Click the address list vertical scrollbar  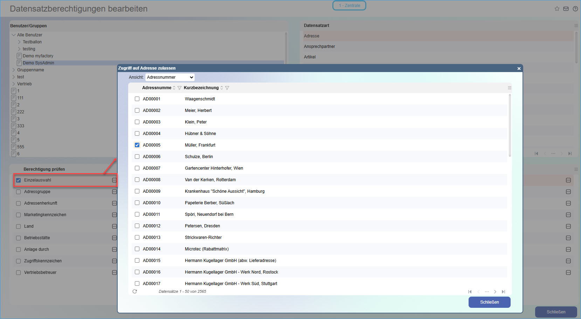510,126
